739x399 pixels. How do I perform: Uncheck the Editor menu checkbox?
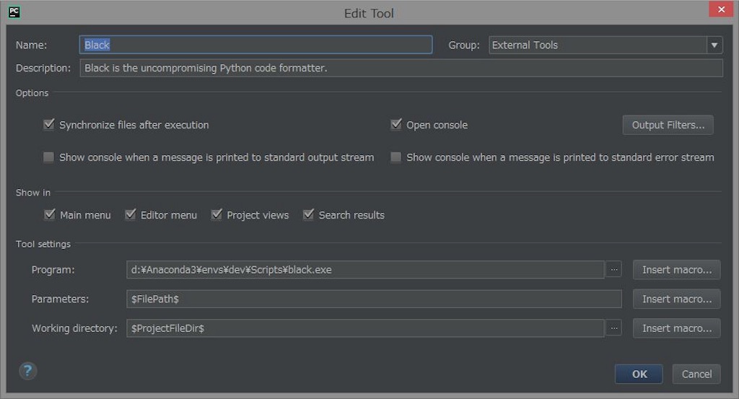coord(131,215)
